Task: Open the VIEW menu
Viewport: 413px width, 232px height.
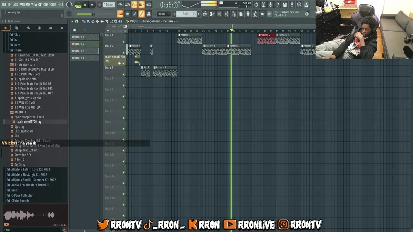Action: pyautogui.click(x=34, y=5)
